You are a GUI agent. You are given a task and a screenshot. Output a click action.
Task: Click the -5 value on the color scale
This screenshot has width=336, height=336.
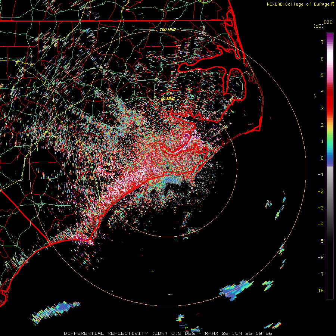[321, 241]
